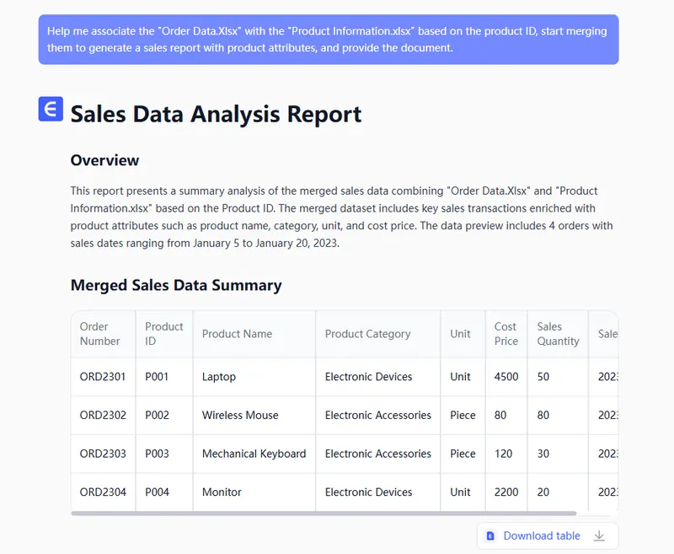
Task: Click the ORD2301 order number cell
Action: point(103,377)
